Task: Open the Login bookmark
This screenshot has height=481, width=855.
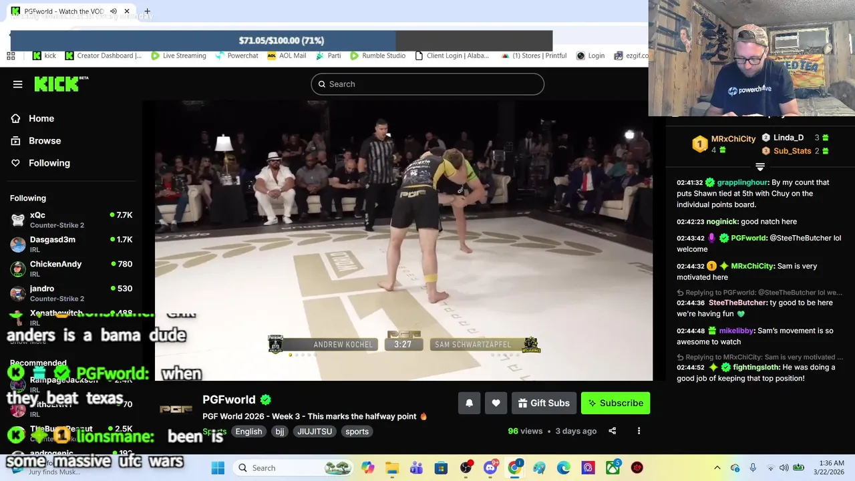Action: [590, 55]
